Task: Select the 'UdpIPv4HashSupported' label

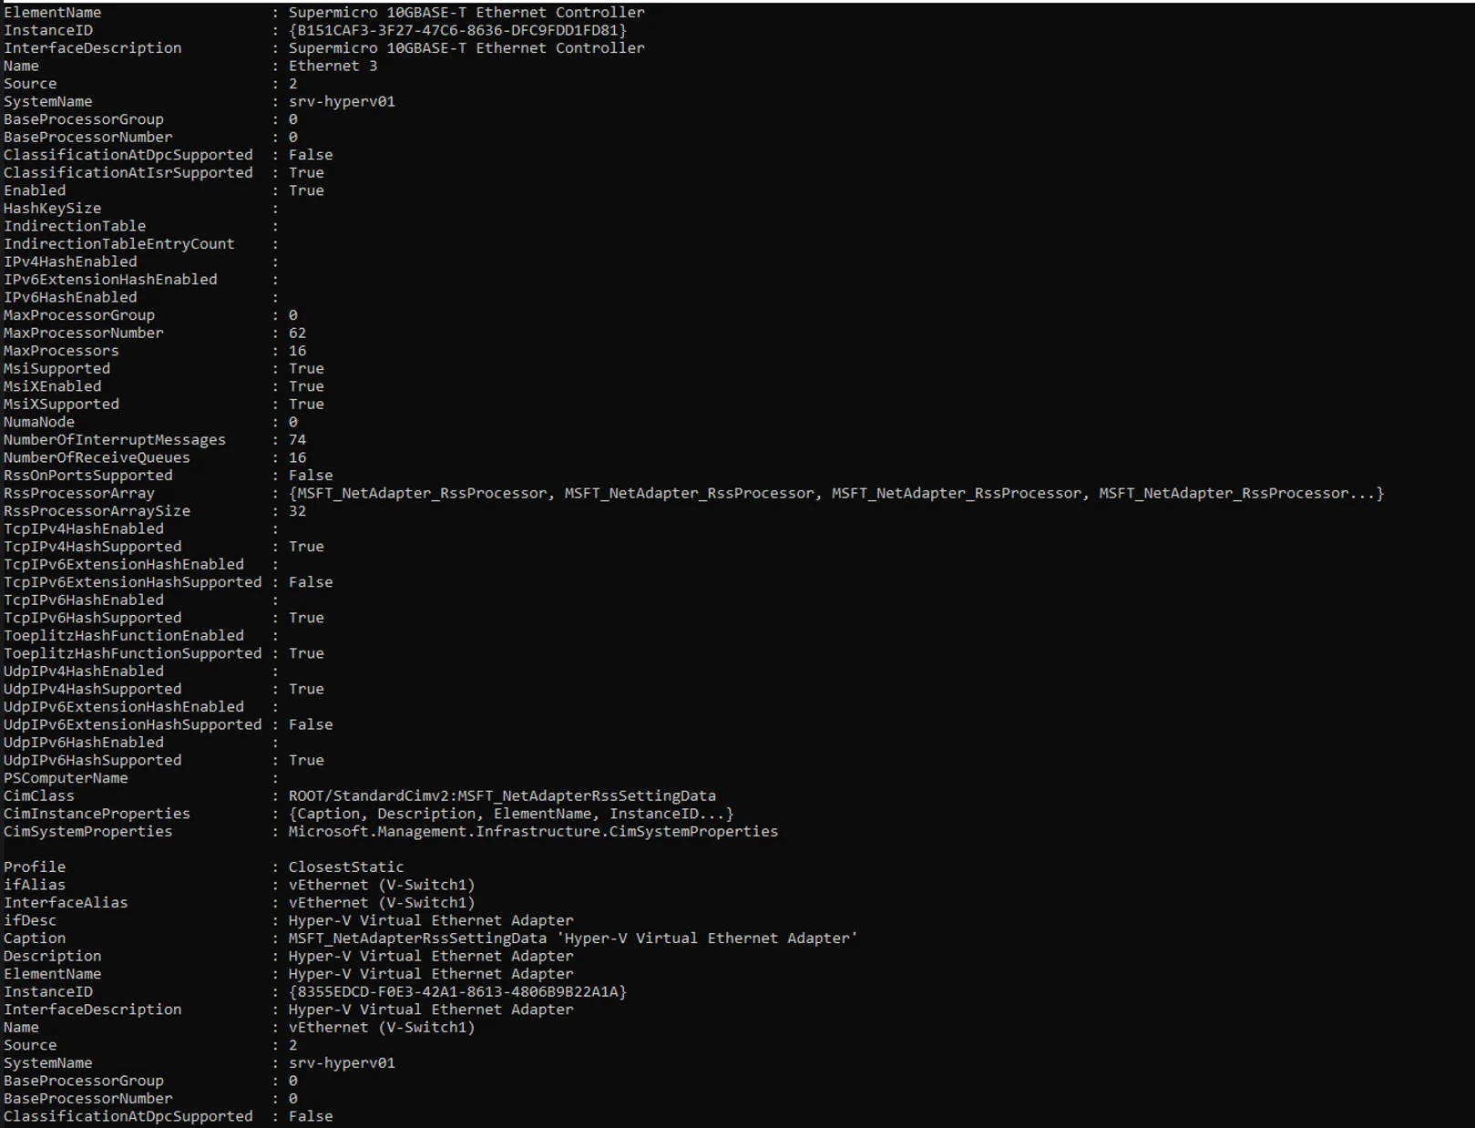Action: coord(92,689)
